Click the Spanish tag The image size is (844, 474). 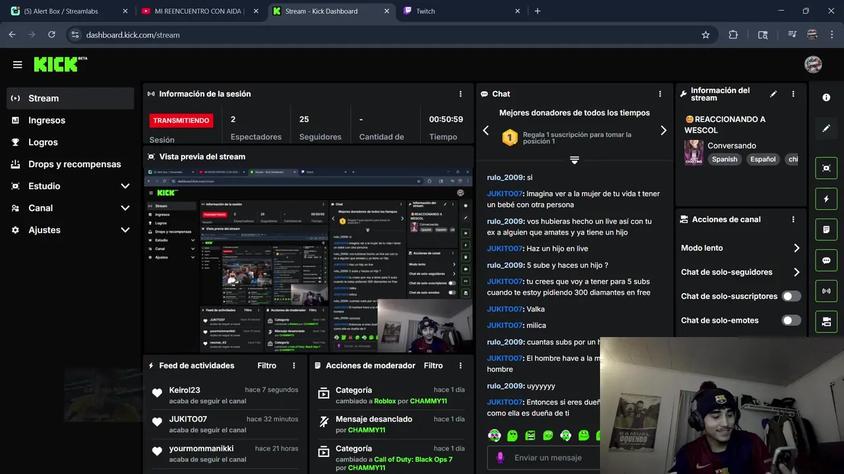(x=725, y=159)
